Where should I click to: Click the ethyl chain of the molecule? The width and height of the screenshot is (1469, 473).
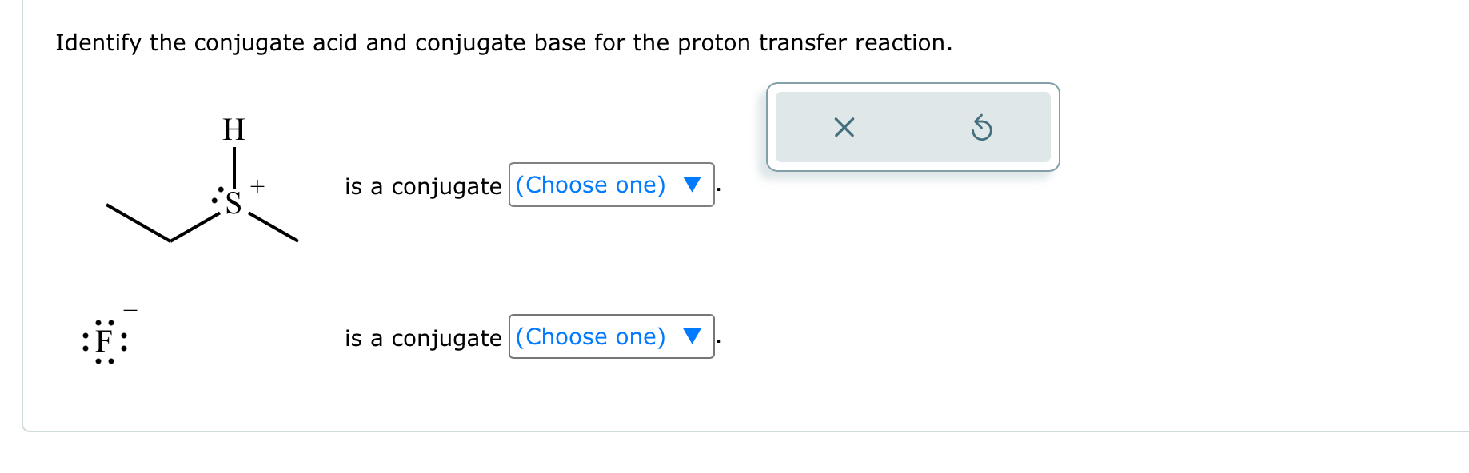(x=163, y=223)
